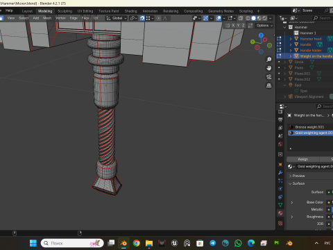333x250 pixels.
Task: Toggle the magnet snapping icon
Action: click(x=142, y=18)
